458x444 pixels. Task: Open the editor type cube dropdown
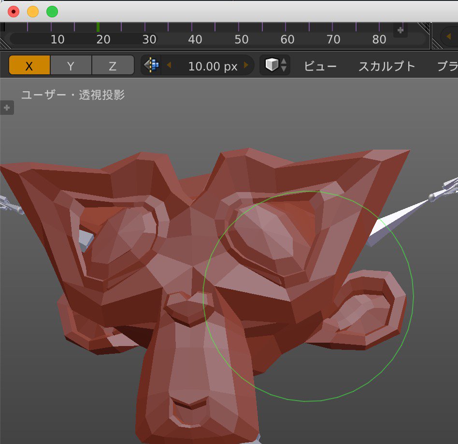275,65
